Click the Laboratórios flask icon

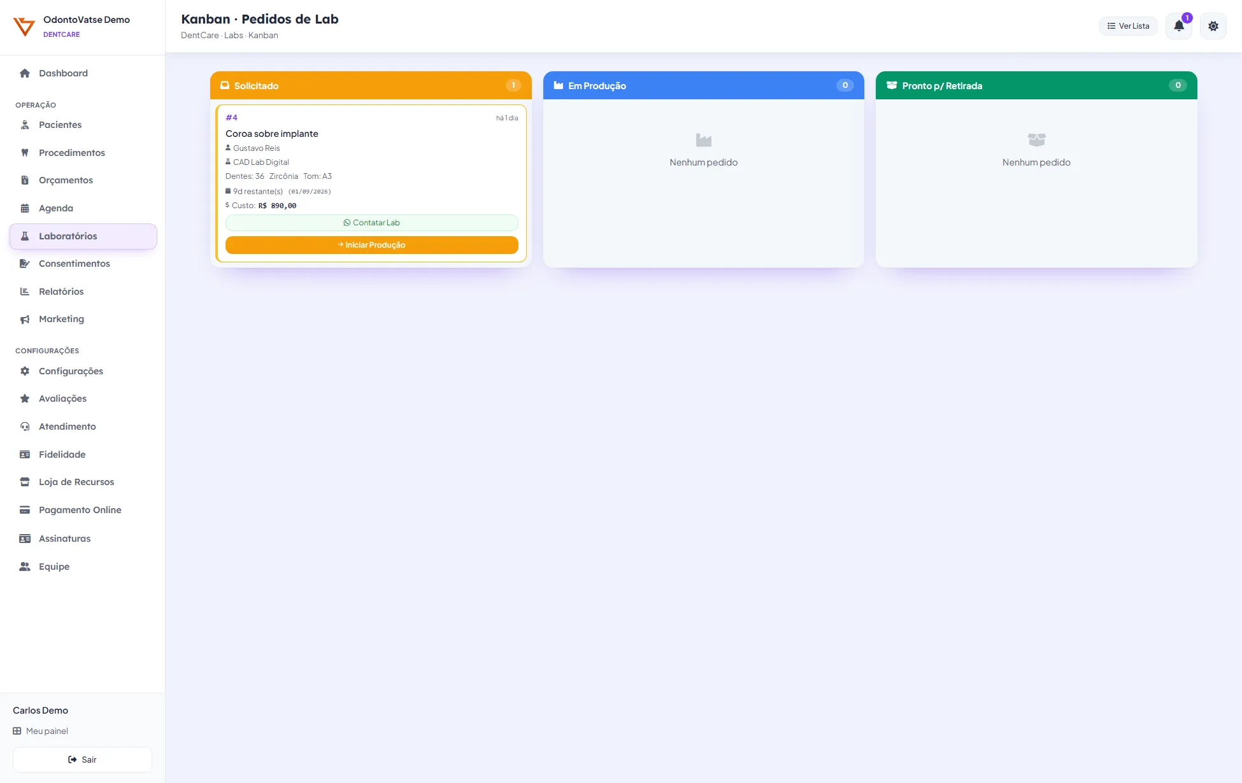[25, 236]
